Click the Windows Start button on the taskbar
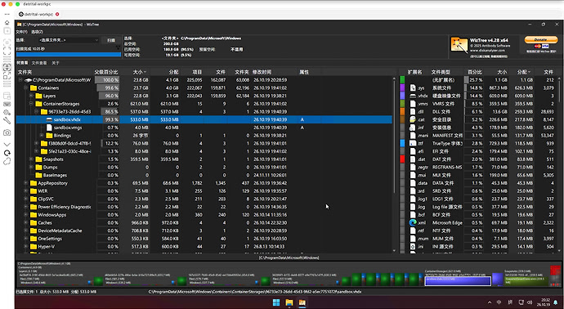This screenshot has height=309, width=564. [x=276, y=302]
